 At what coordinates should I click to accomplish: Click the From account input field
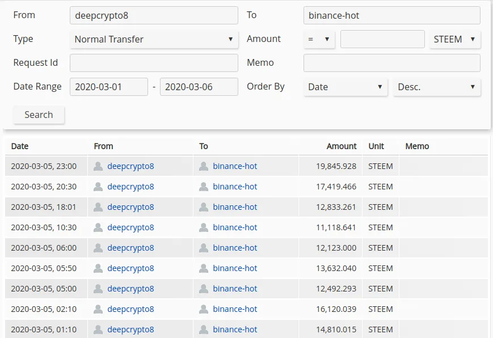(x=154, y=15)
